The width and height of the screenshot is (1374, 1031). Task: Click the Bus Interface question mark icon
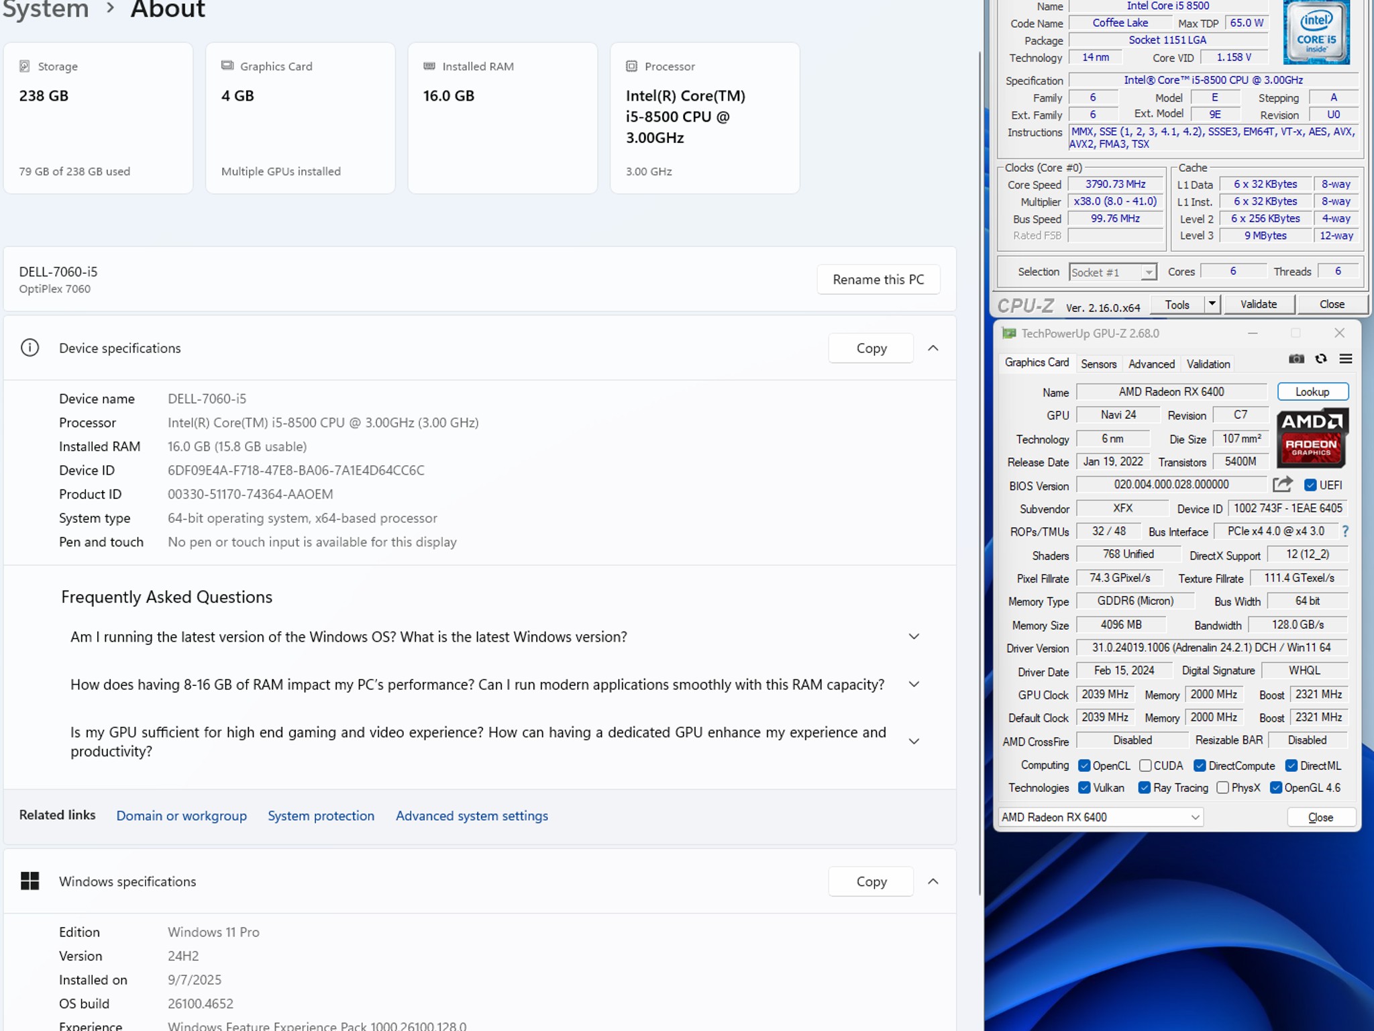(1345, 531)
